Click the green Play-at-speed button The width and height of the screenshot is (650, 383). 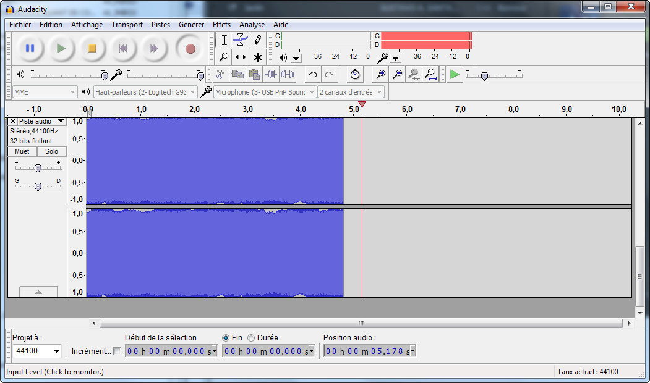point(455,75)
